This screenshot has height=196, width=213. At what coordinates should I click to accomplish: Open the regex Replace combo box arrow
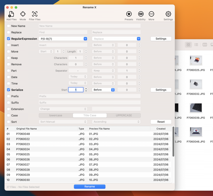click(138, 39)
